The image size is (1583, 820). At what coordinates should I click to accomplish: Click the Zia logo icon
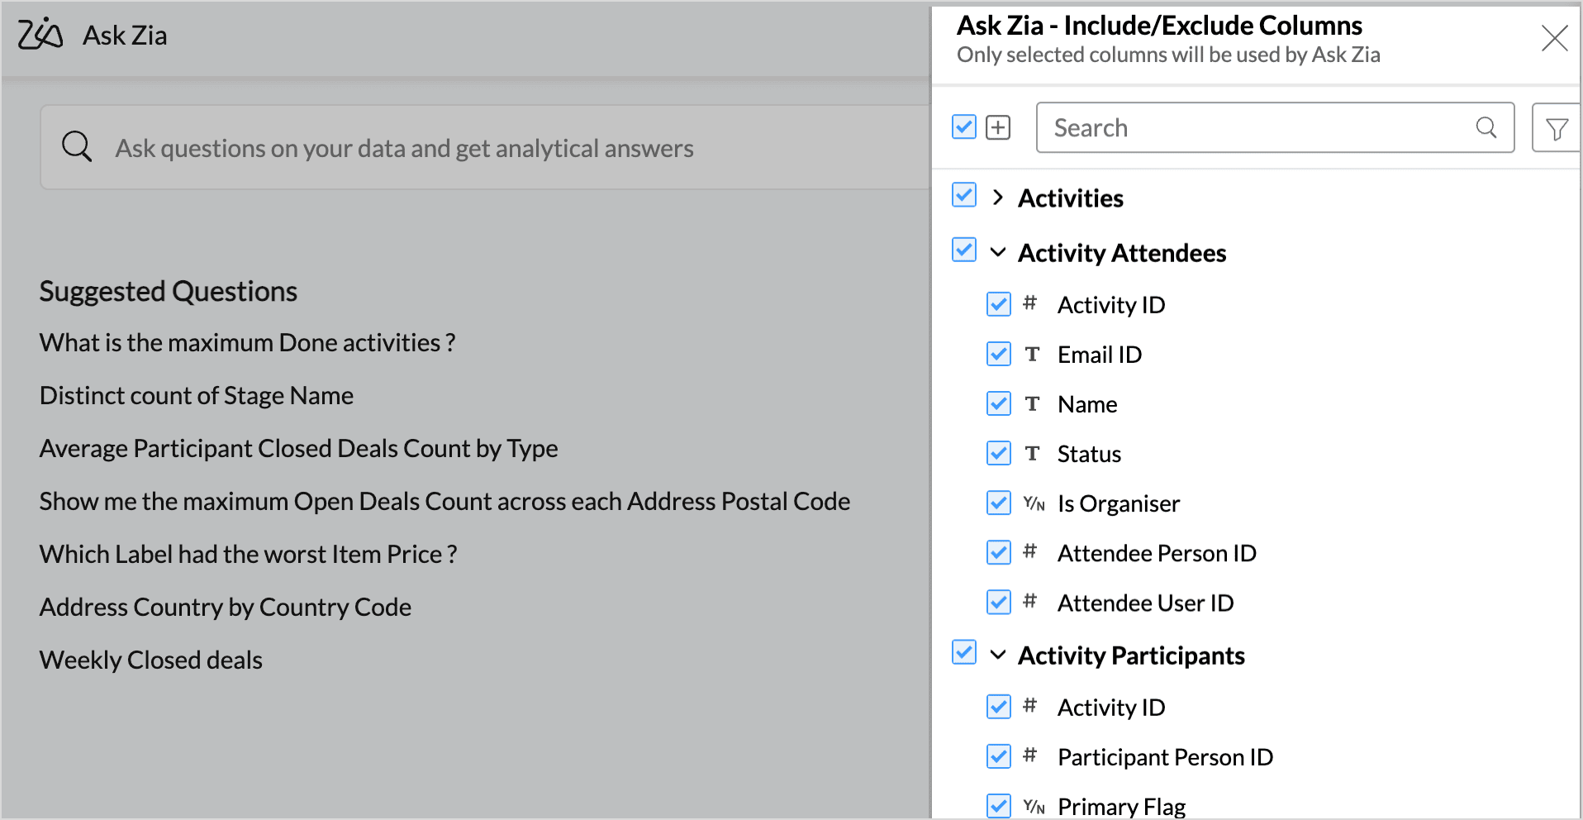(40, 34)
